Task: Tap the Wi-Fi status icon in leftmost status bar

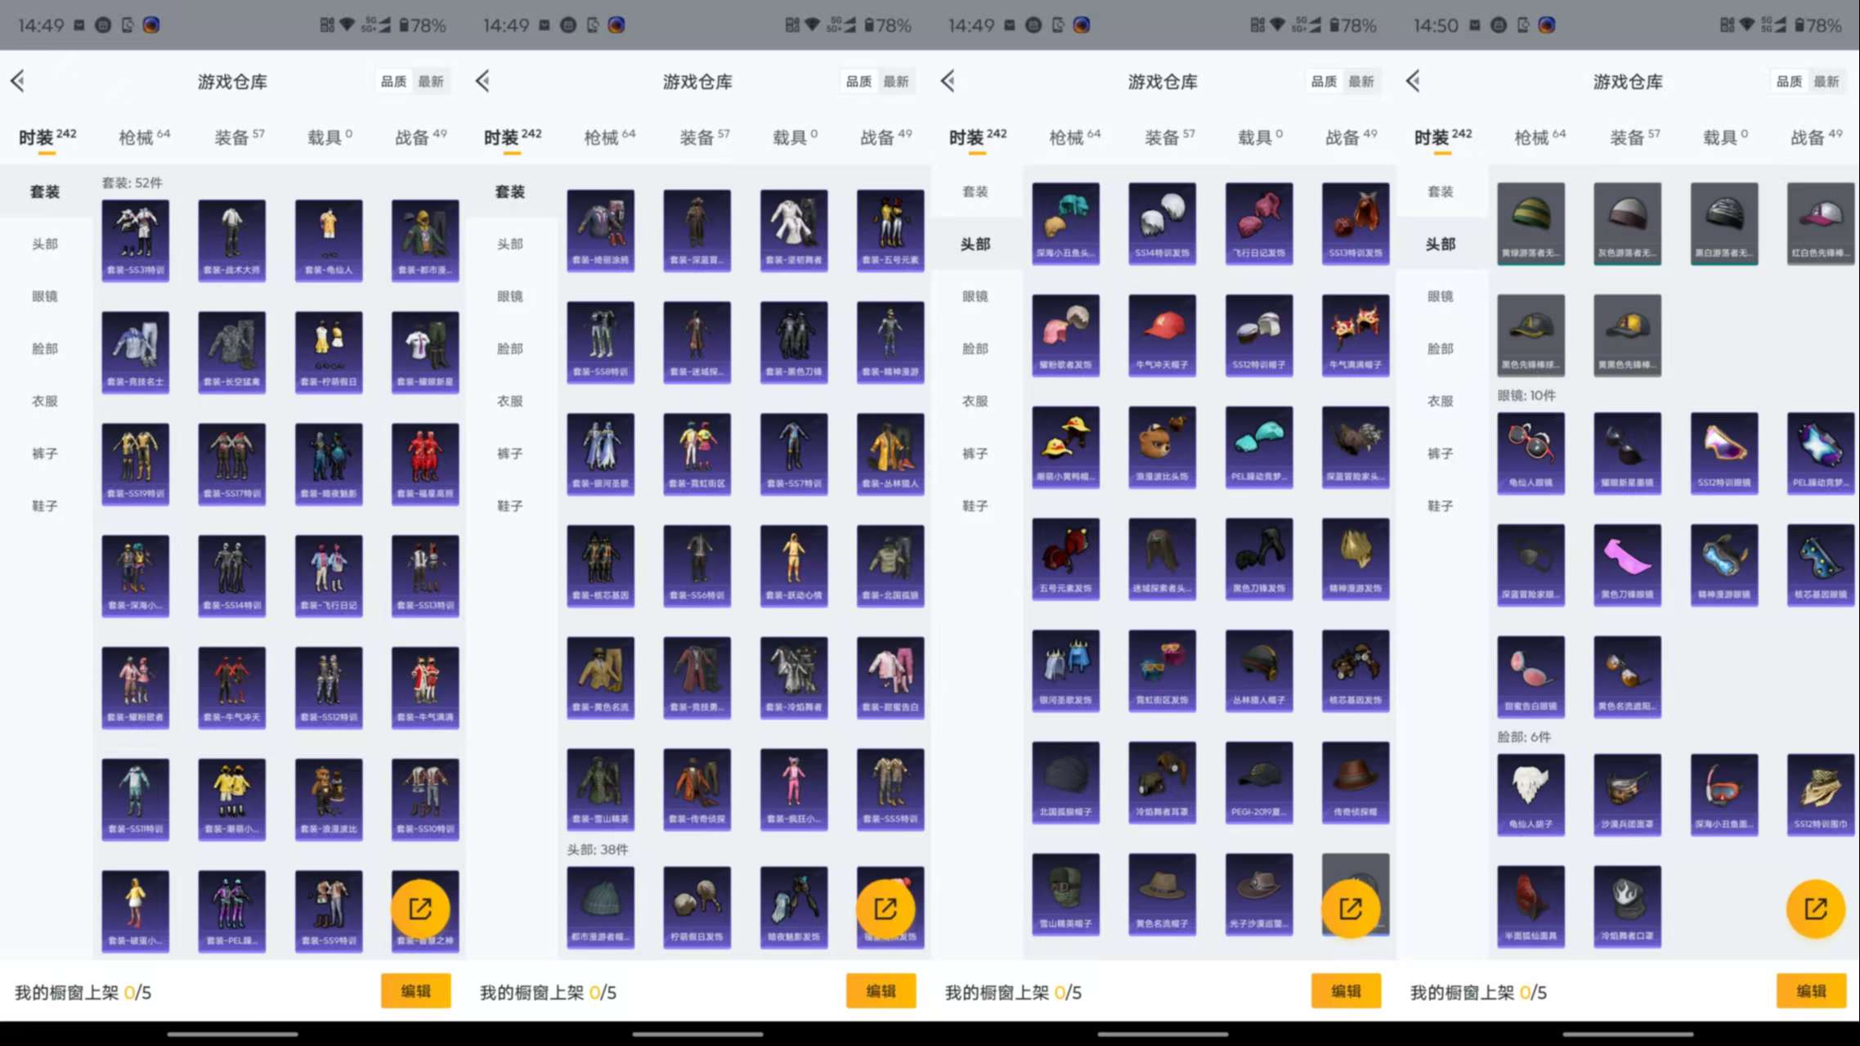Action: coord(347,25)
